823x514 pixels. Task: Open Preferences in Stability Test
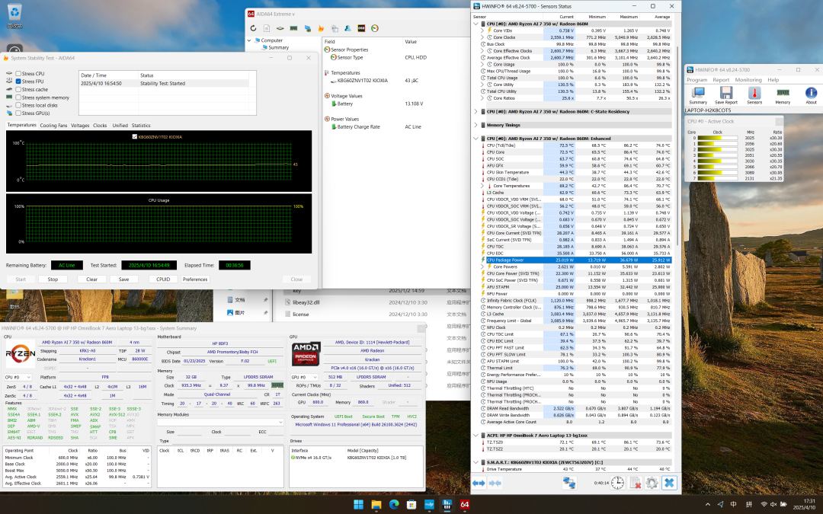[195, 279]
